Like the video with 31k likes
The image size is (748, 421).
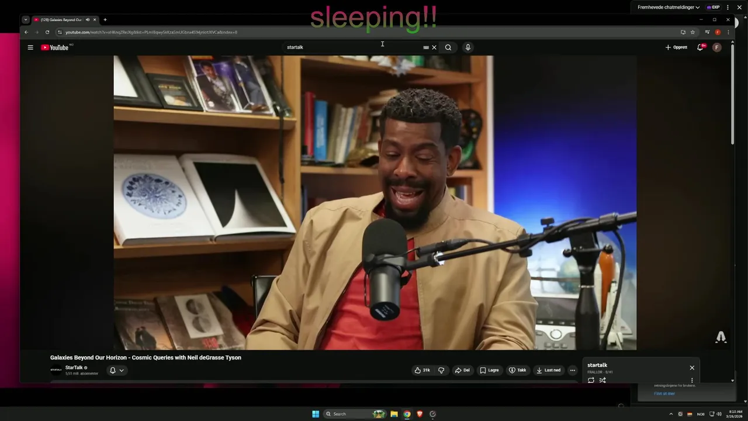[423, 370]
